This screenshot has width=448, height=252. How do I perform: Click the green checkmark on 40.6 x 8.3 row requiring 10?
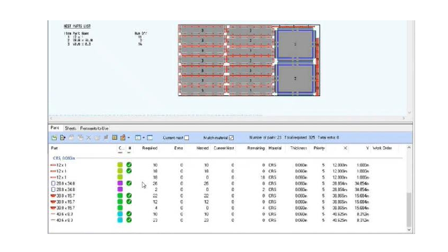click(129, 214)
